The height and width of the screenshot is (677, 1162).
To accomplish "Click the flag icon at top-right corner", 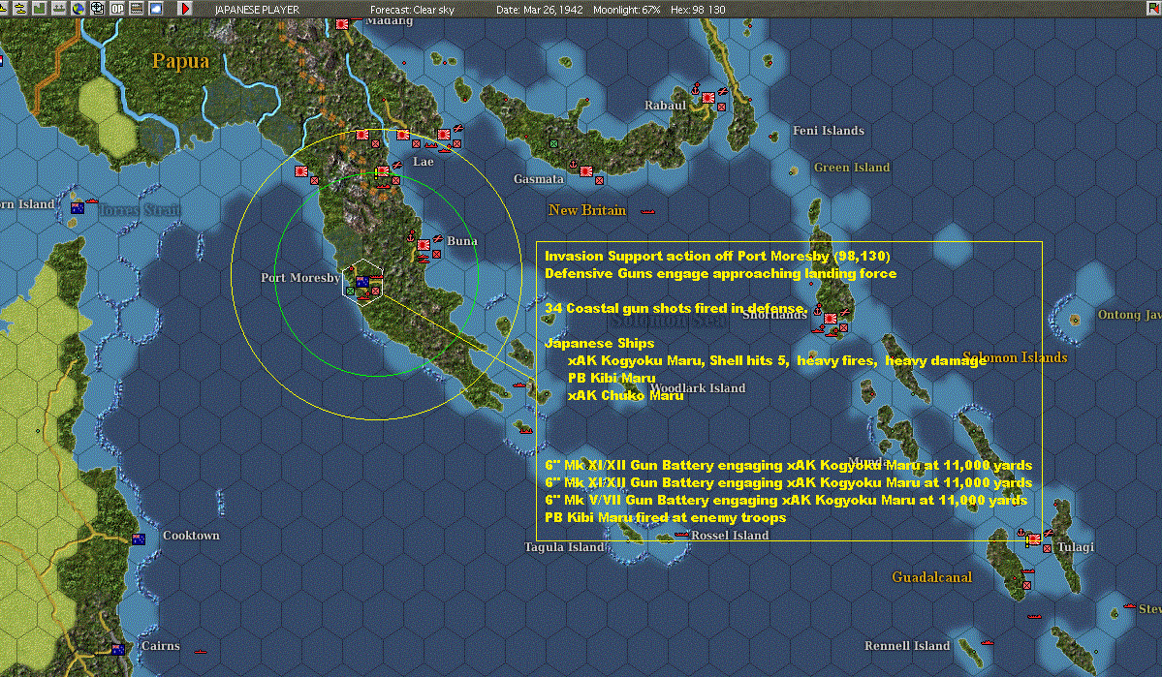I will pos(1153,9).
